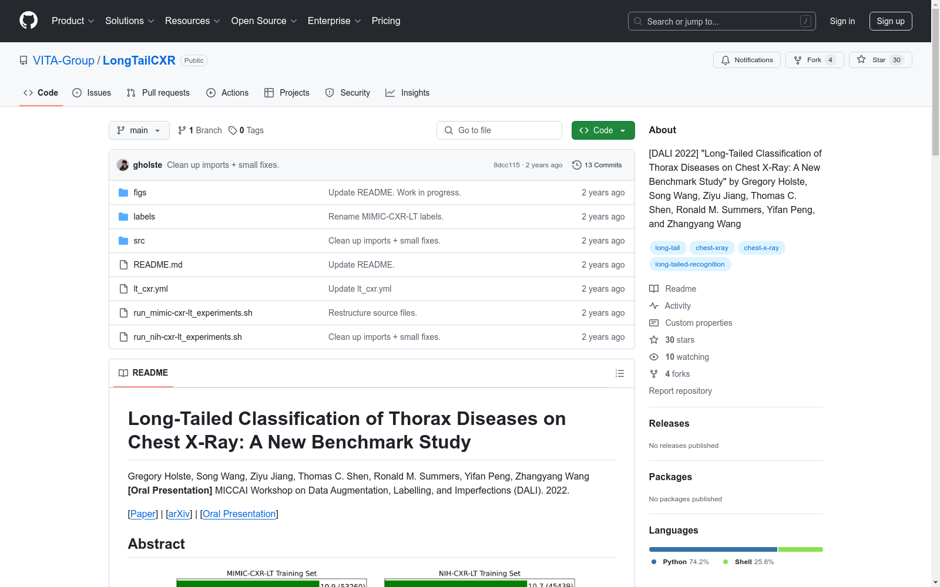Focus the Search or jump to field
The width and height of the screenshot is (940, 587).
(722, 21)
